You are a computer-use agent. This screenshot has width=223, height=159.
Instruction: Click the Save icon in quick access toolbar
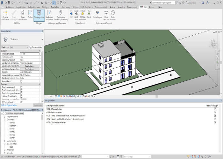coord(9,3)
